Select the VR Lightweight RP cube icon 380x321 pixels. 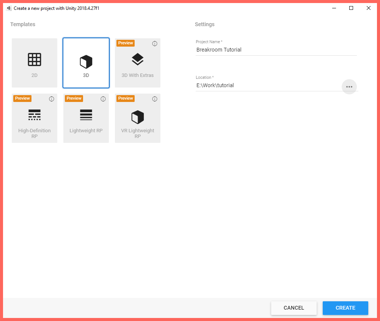pyautogui.click(x=138, y=117)
